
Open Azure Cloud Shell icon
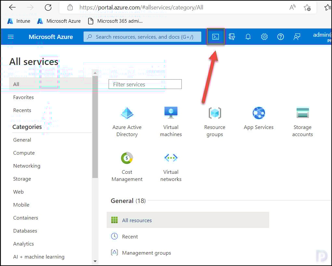click(216, 37)
